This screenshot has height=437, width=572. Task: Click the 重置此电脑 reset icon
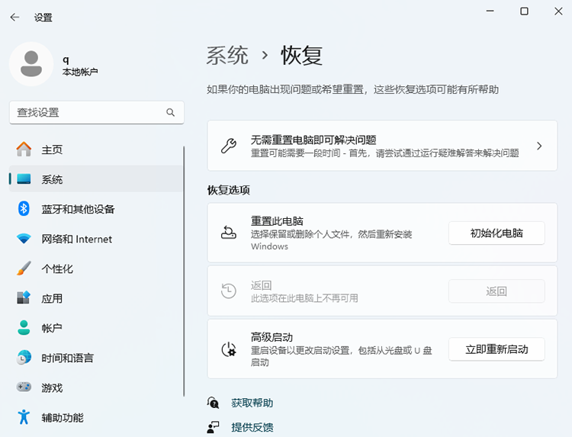click(229, 233)
